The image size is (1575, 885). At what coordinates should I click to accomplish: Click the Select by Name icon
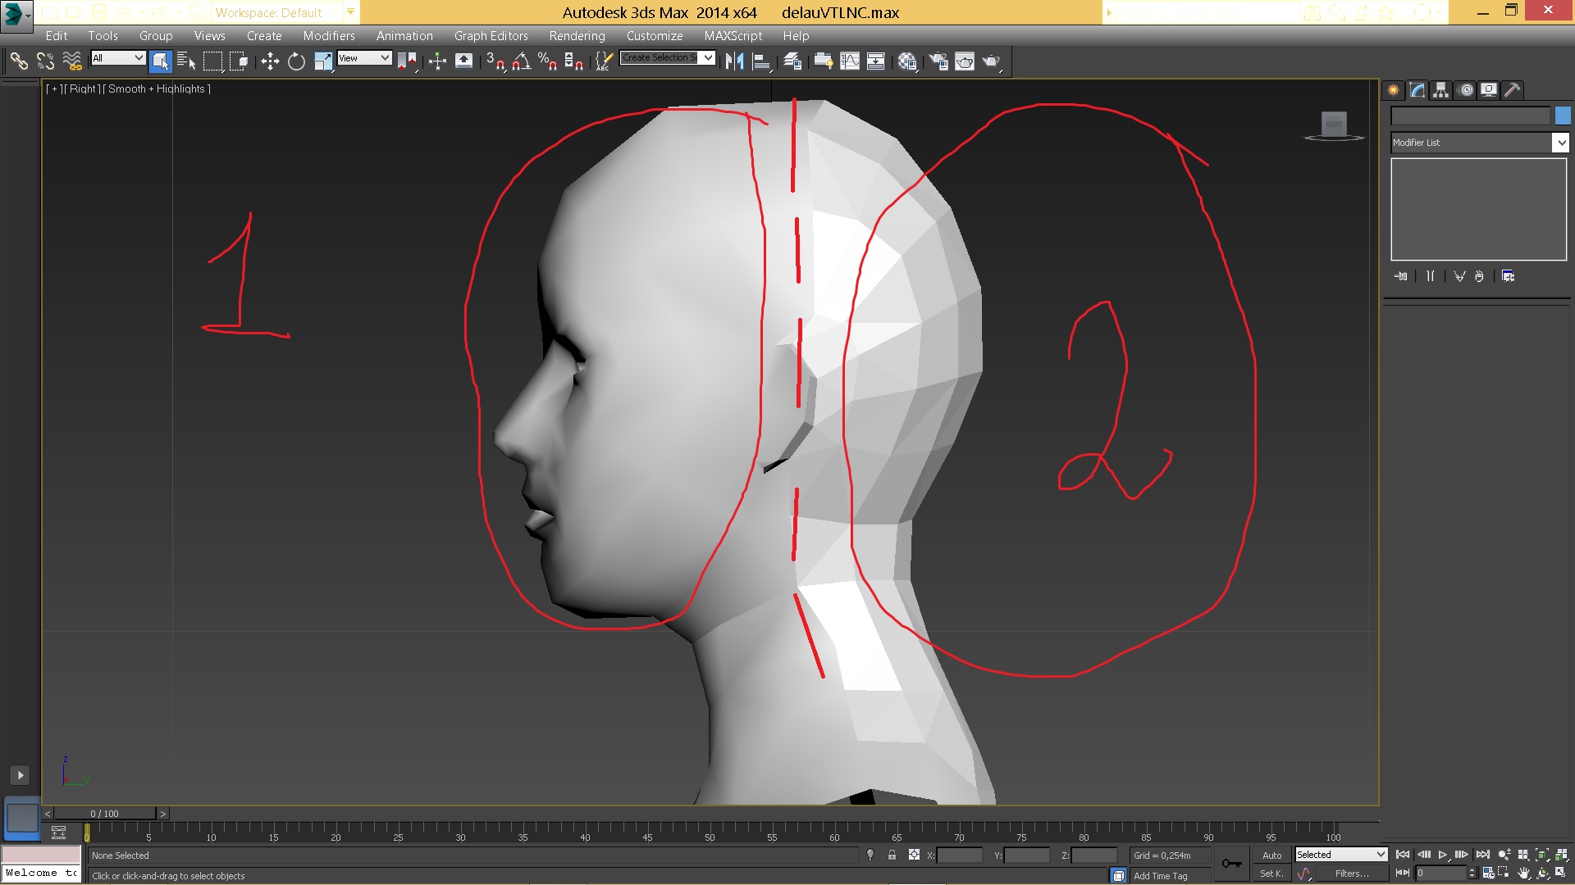(x=186, y=61)
